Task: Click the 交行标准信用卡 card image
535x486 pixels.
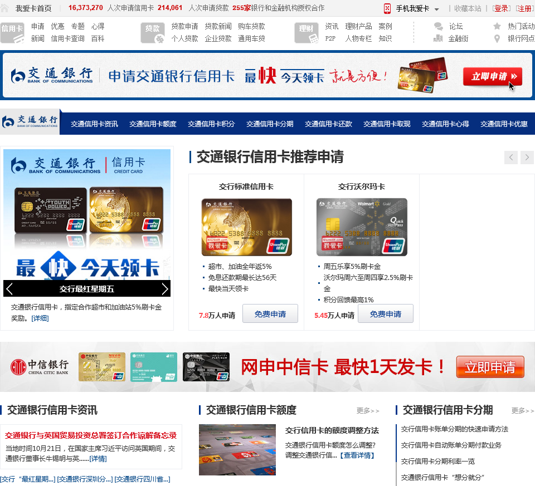Action: point(247,227)
